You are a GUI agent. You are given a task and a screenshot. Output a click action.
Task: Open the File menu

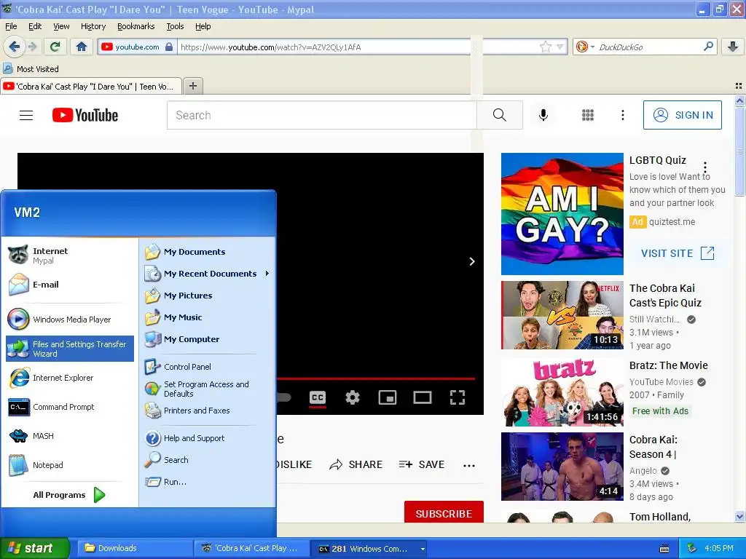click(11, 26)
